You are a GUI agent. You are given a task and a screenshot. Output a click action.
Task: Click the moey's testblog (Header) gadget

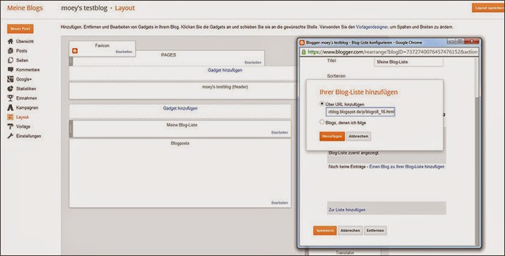tap(183, 91)
